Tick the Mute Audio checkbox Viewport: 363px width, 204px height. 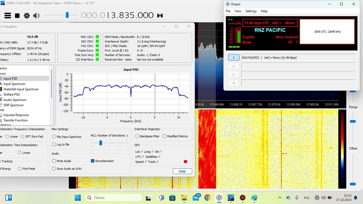[x=54, y=161]
